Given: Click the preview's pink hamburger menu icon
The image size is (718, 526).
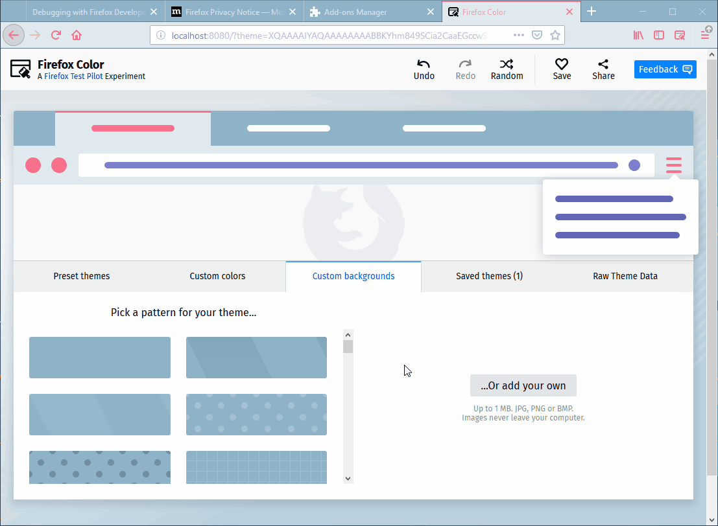Looking at the screenshot, I should [x=674, y=165].
